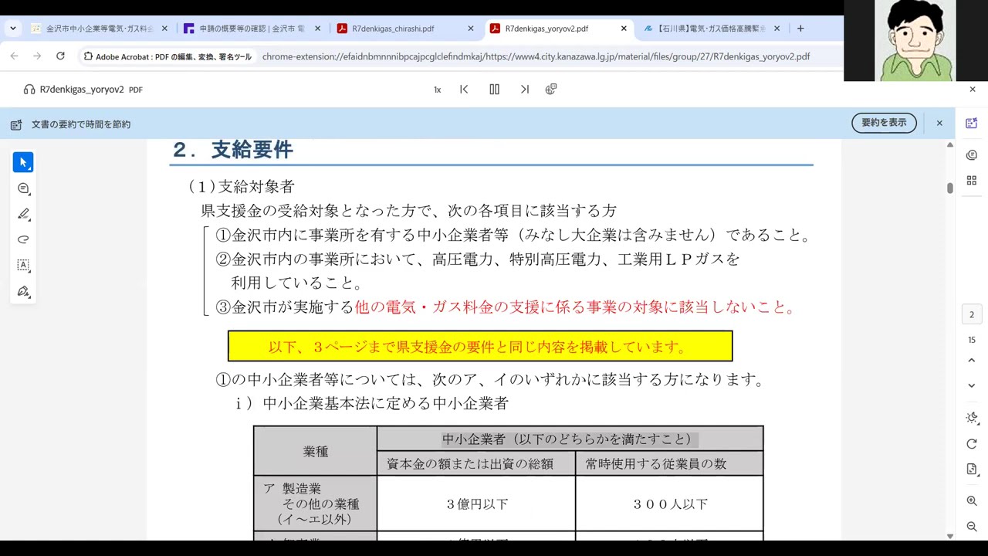Switch to the R7denkigas_chirashi.pdf tab
Viewport: 988px width, 556px height.
tap(393, 29)
